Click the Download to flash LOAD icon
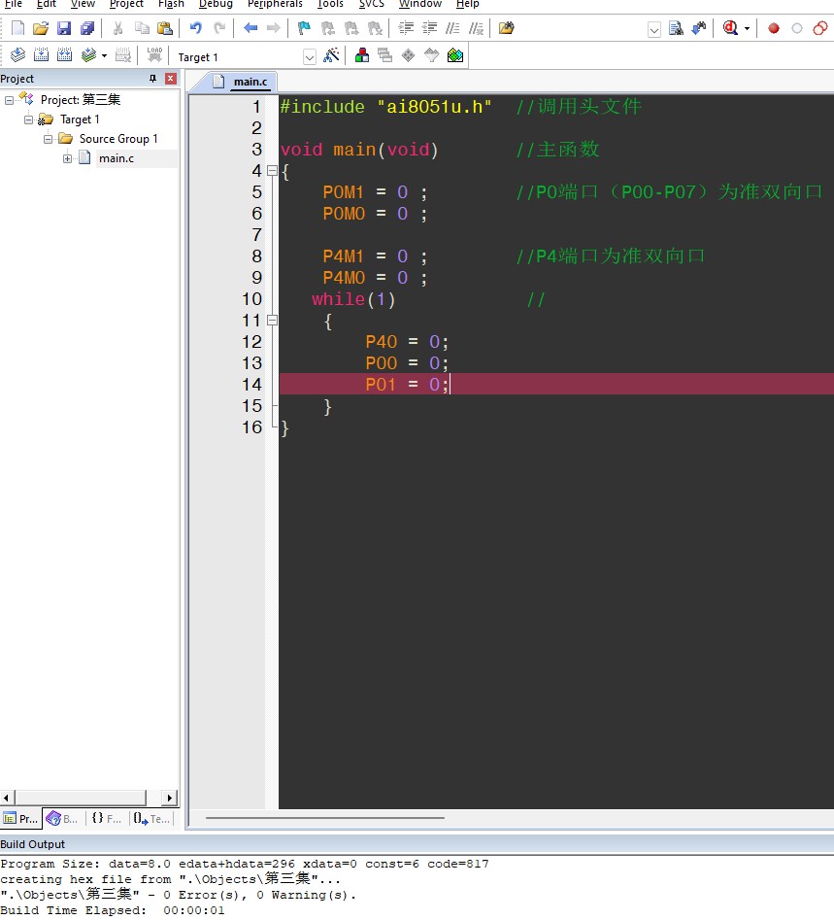 tap(153, 55)
